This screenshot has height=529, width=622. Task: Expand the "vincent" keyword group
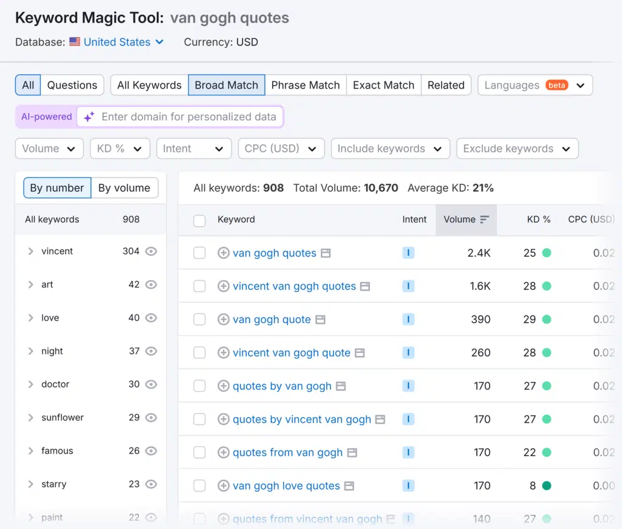click(x=31, y=251)
